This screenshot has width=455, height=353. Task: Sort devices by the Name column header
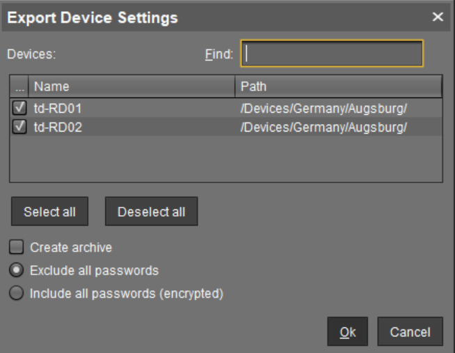[x=132, y=87]
